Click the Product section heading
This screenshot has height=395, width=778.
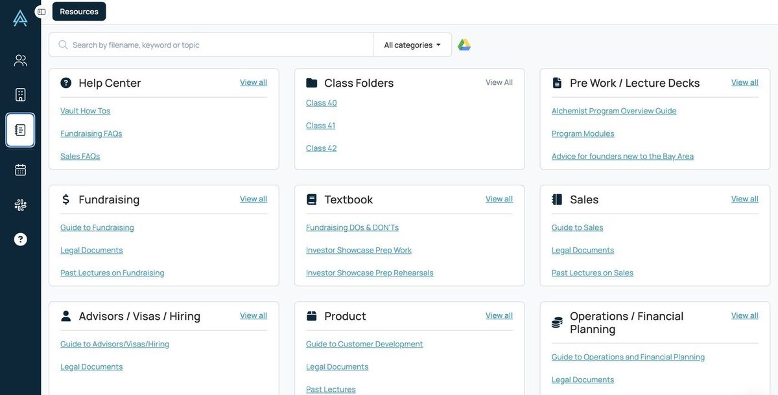345,316
